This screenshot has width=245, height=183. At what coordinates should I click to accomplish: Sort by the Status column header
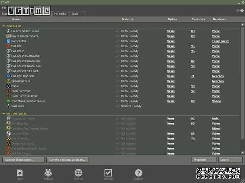pyautogui.click(x=126, y=19)
